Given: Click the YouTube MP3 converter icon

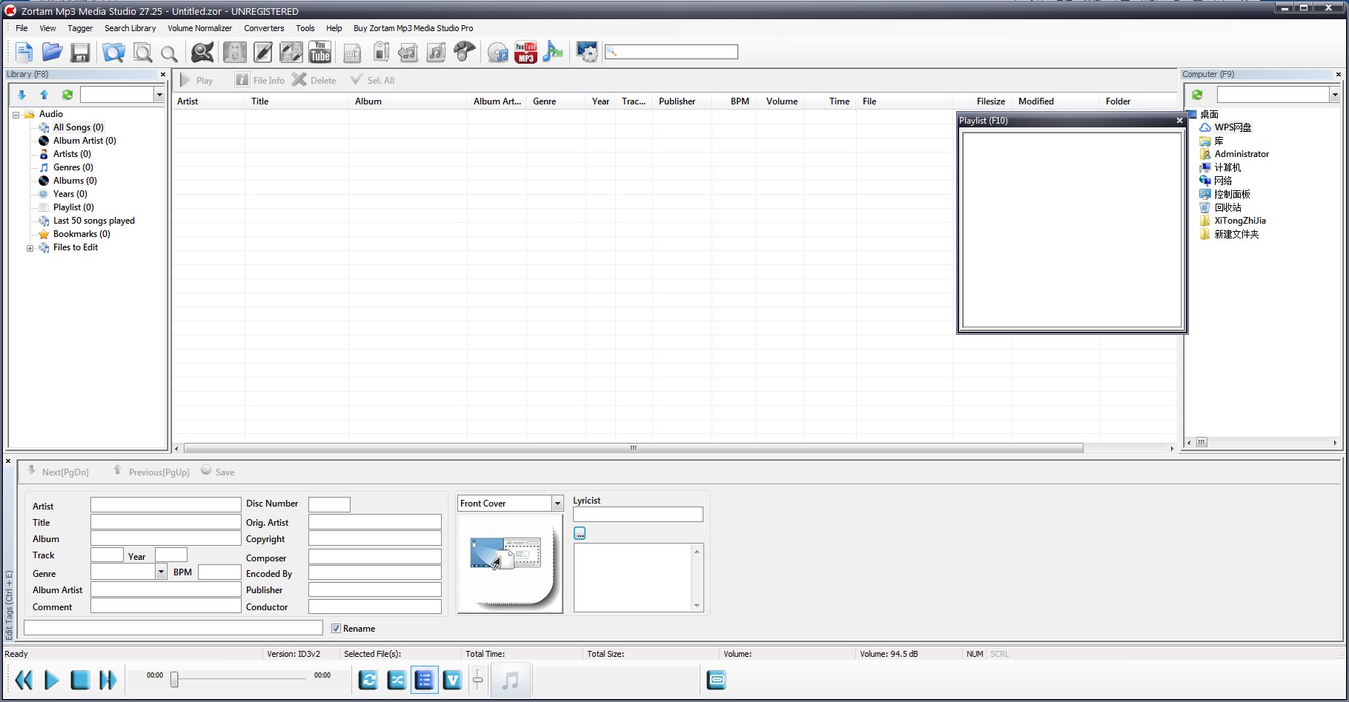Looking at the screenshot, I should coord(526,52).
